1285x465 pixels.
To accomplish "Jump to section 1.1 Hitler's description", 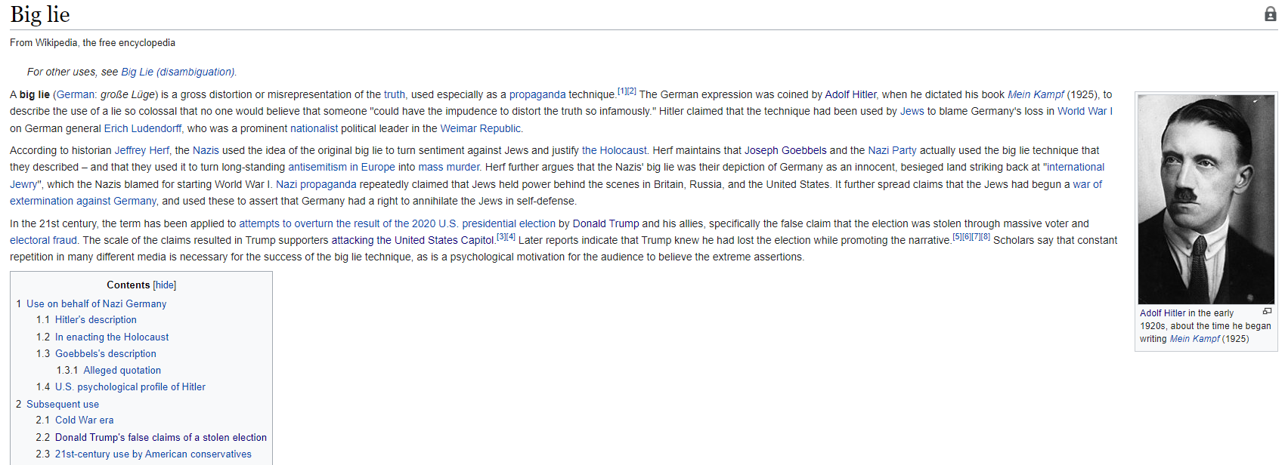I will pyautogui.click(x=95, y=320).
